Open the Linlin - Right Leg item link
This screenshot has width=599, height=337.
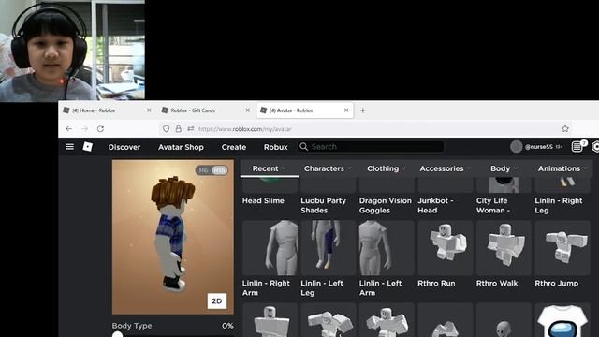(559, 206)
